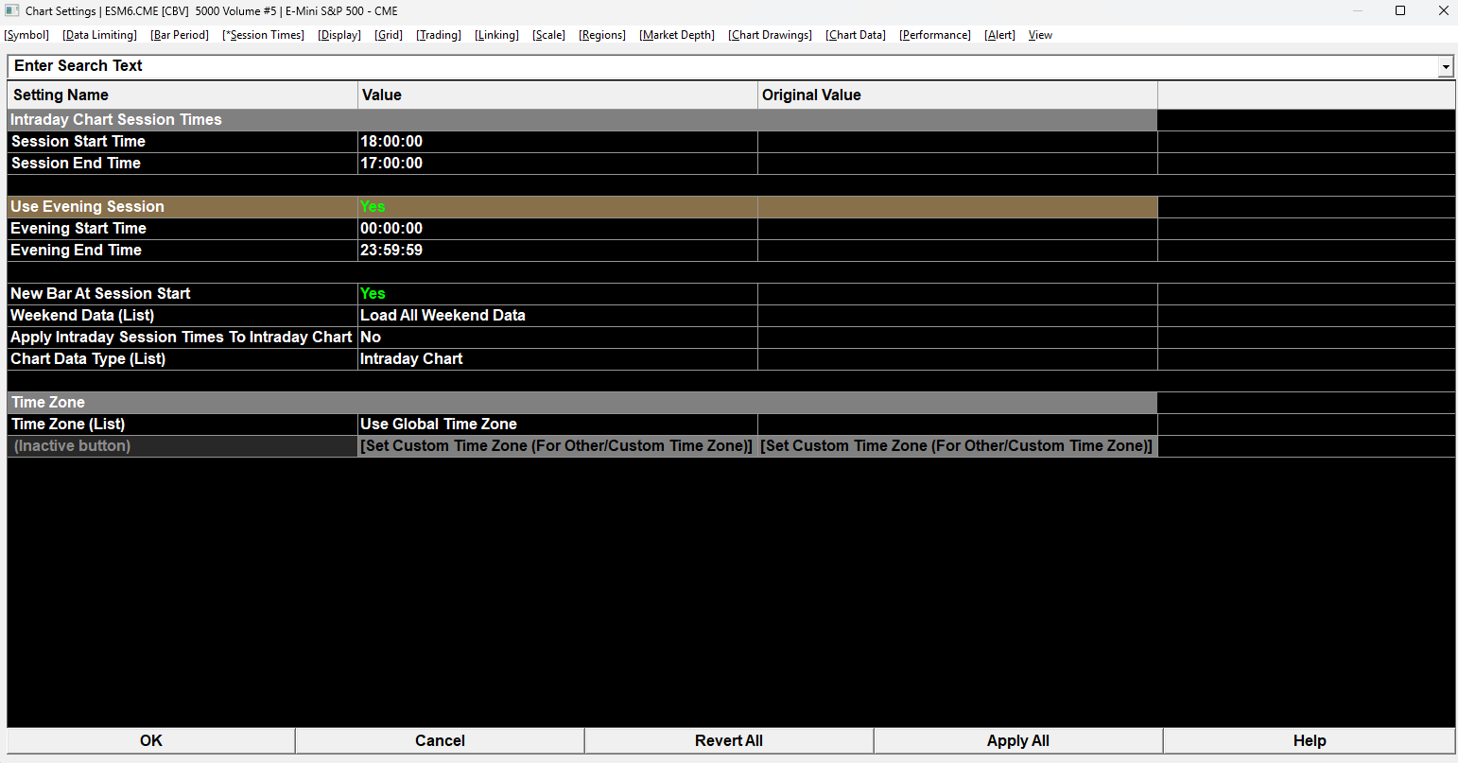Click the OK button
Screen dimensions: 1458x763
point(151,741)
